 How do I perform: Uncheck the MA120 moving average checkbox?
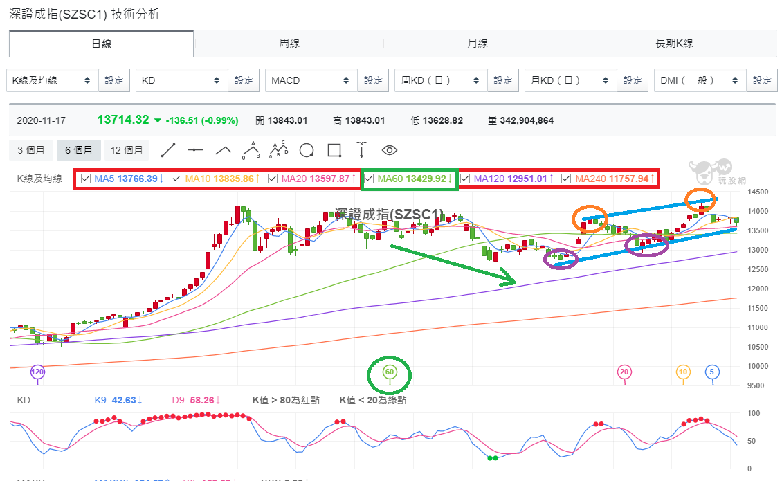465,179
